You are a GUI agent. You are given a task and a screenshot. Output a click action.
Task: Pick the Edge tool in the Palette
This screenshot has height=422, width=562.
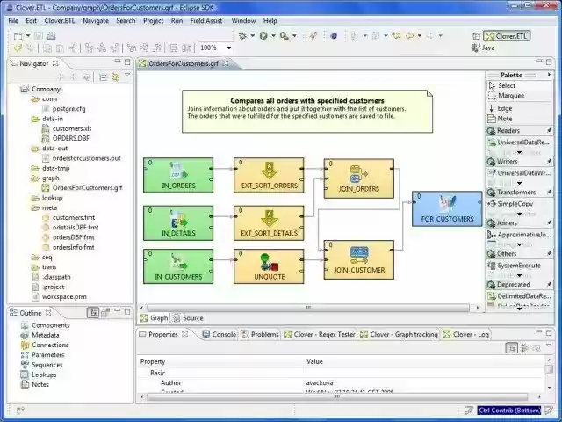coord(504,108)
